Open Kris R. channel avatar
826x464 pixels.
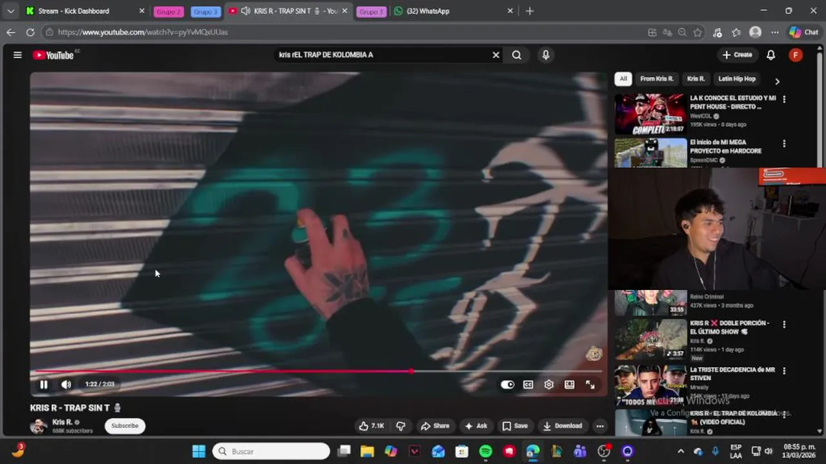click(39, 426)
